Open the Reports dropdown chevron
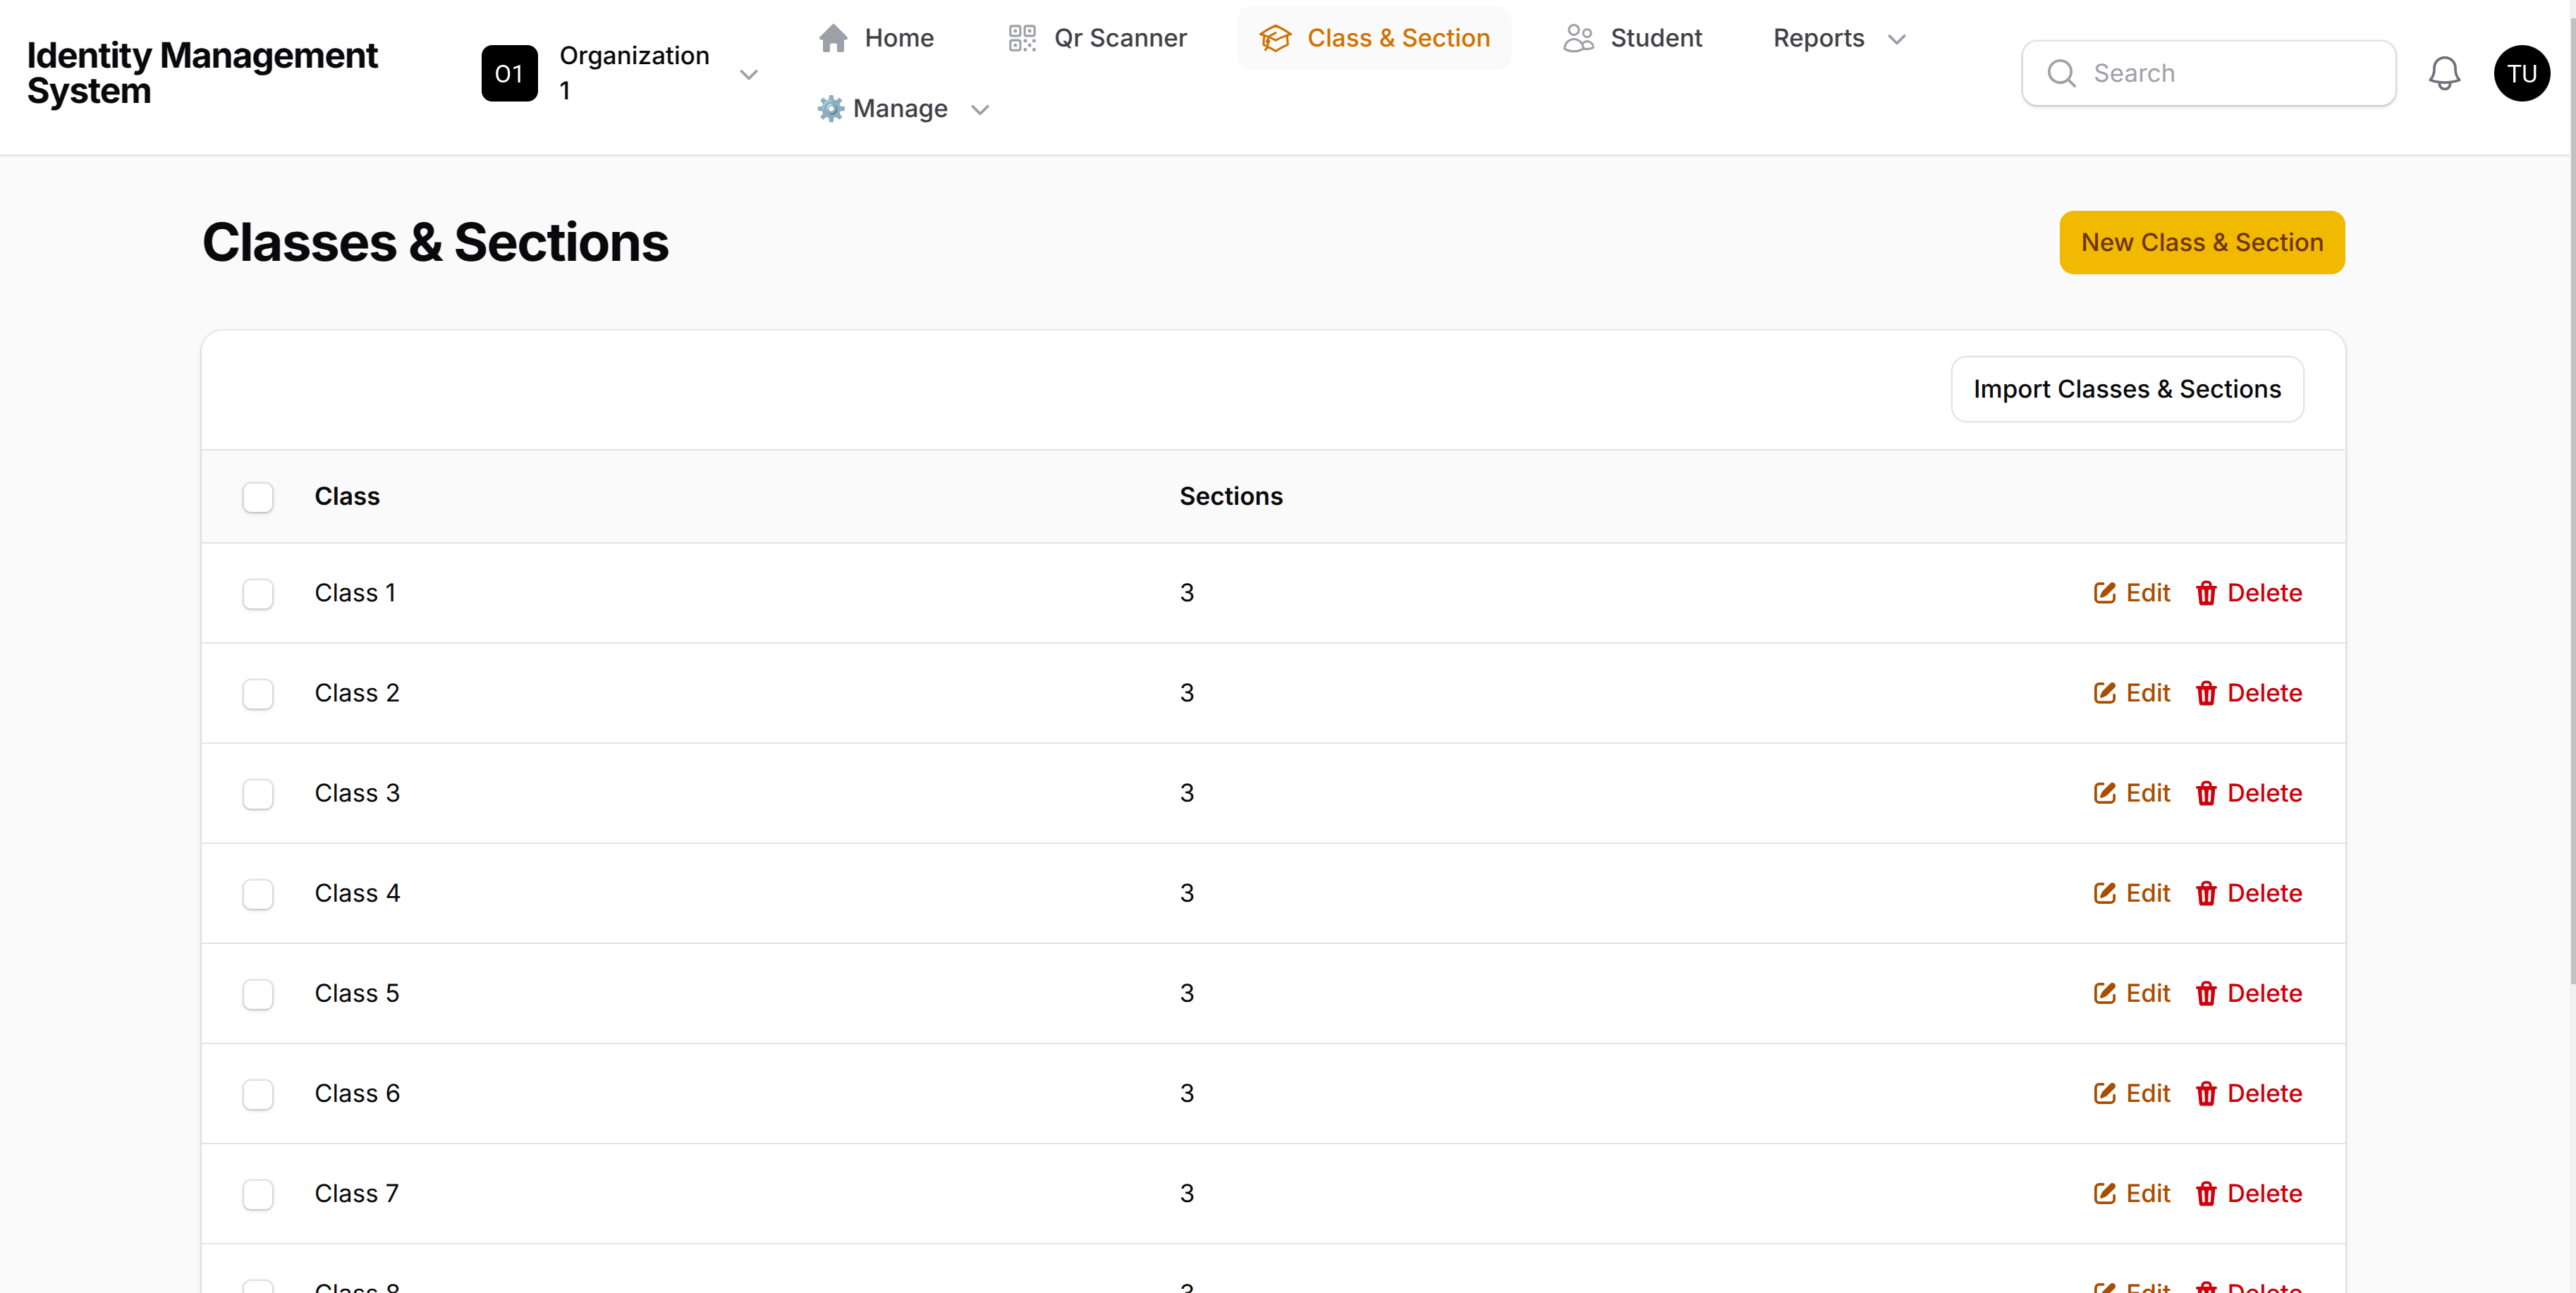 click(x=1896, y=39)
